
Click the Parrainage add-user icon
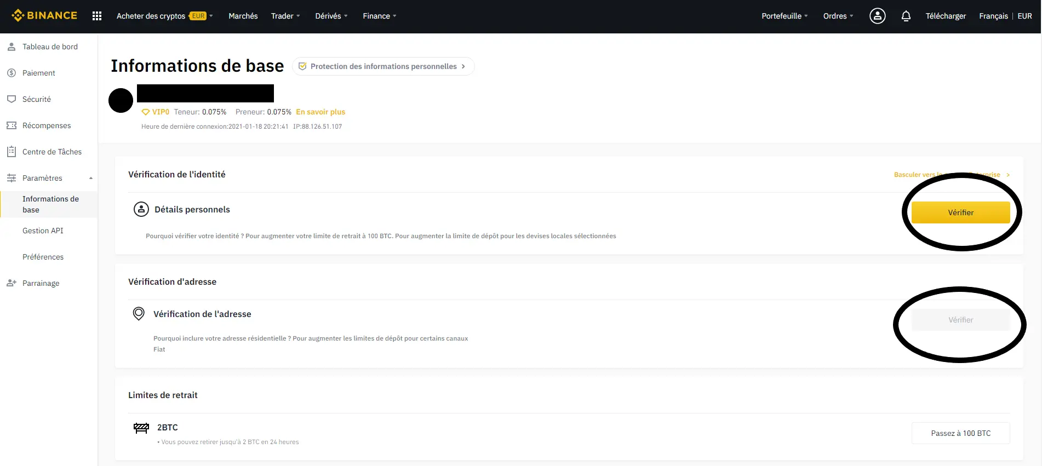12,283
